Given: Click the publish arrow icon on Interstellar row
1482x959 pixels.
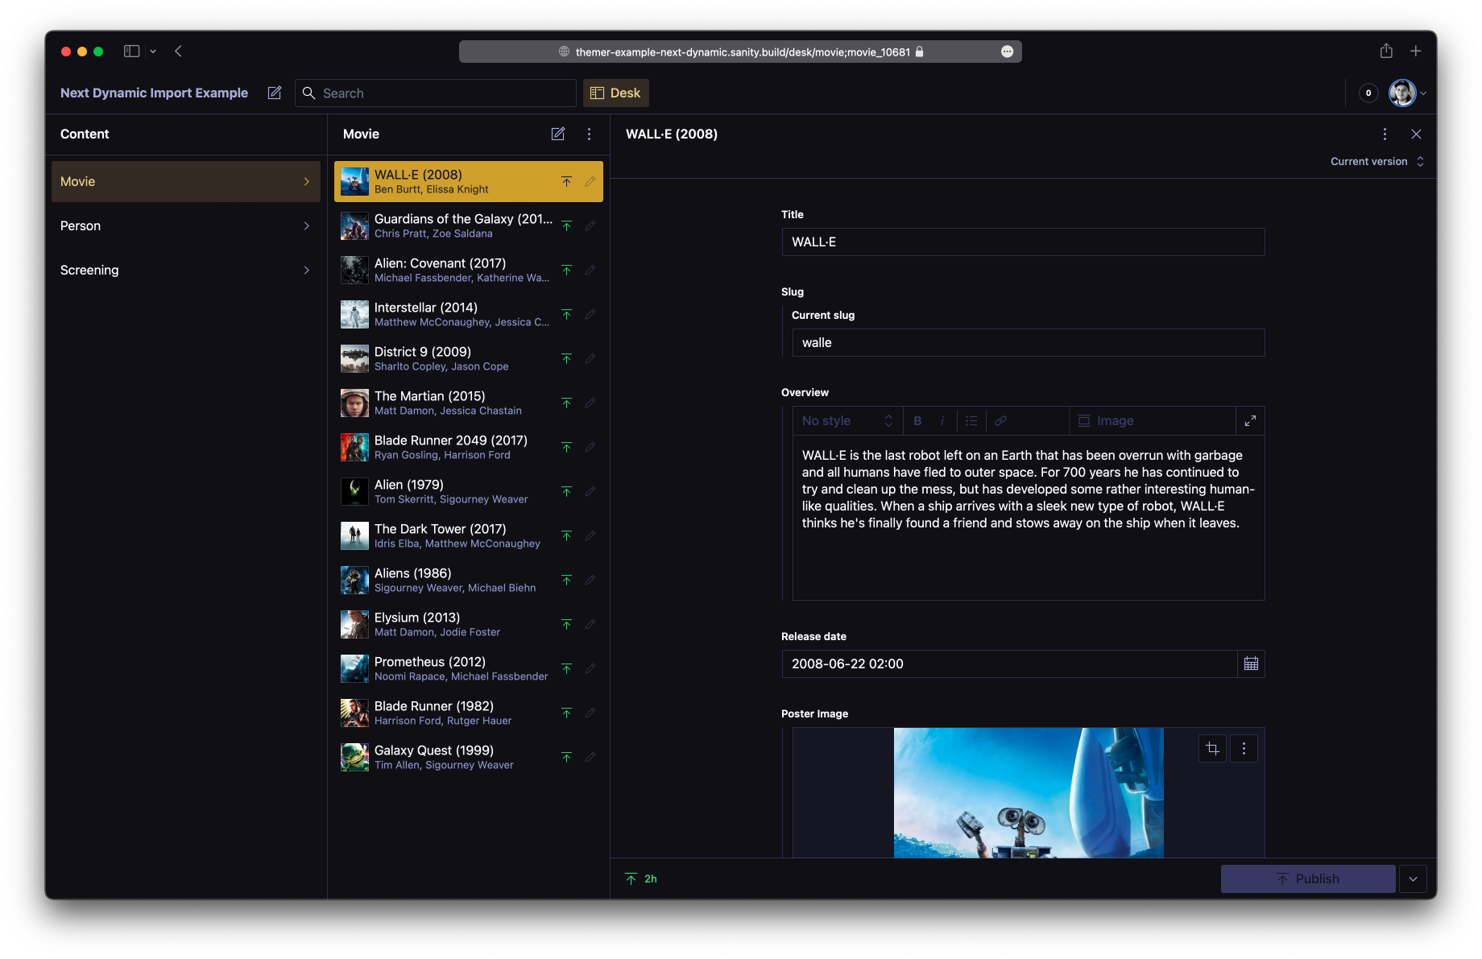Looking at the screenshot, I should (x=566, y=314).
